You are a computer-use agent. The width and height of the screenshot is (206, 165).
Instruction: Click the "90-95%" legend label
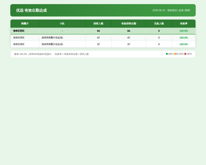(180, 54)
